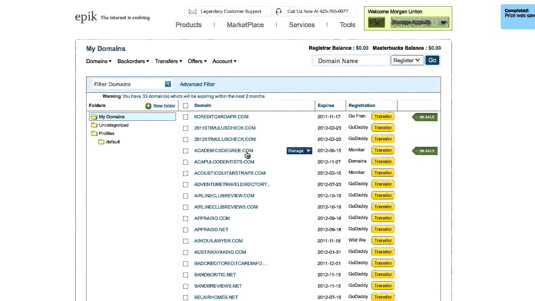The width and height of the screenshot is (535, 301).
Task: Expand the Account dropdown menu
Action: click(x=224, y=61)
